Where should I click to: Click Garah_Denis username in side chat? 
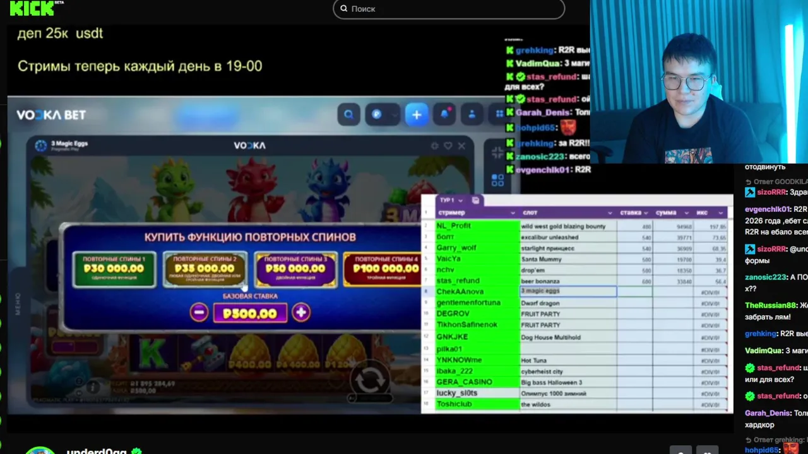click(768, 413)
